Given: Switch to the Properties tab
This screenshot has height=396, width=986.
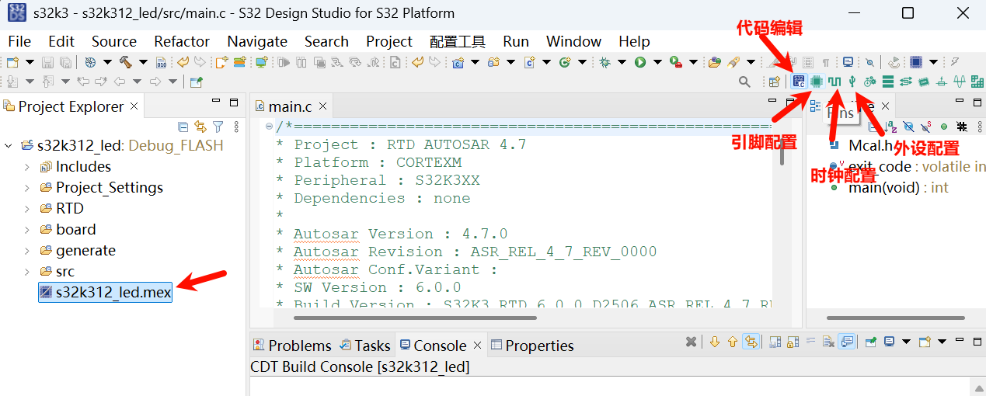Looking at the screenshot, I should pos(532,346).
